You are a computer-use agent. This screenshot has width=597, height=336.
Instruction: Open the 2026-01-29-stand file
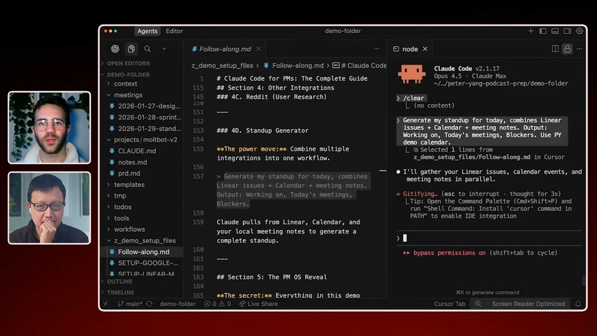coord(149,128)
